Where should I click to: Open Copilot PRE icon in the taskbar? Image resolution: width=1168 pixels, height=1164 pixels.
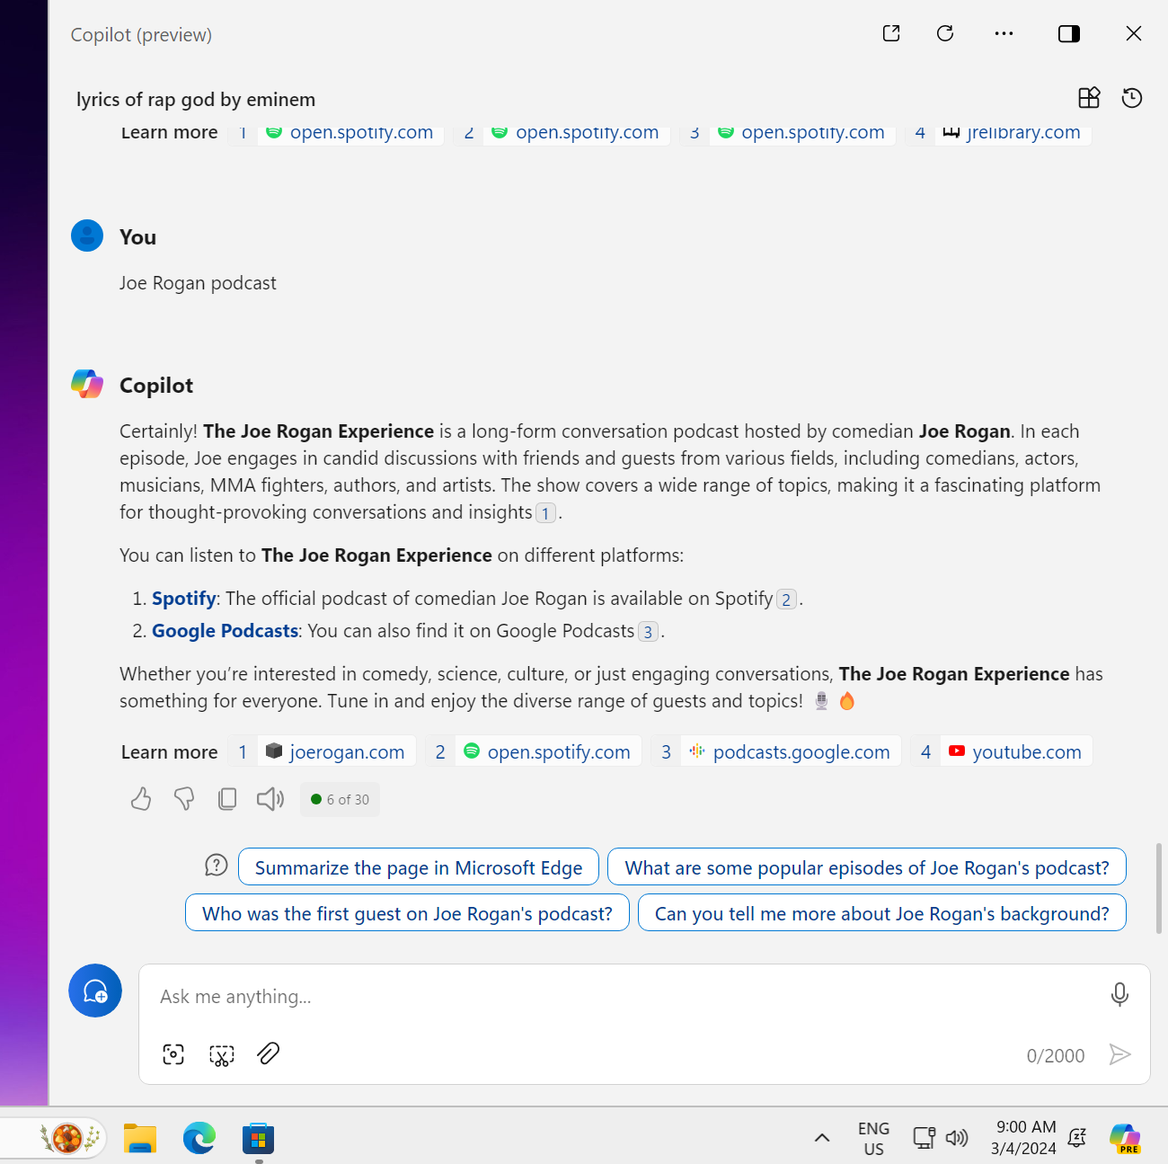(1125, 1138)
